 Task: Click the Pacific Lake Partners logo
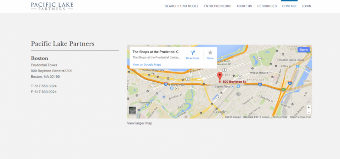[x=52, y=6]
